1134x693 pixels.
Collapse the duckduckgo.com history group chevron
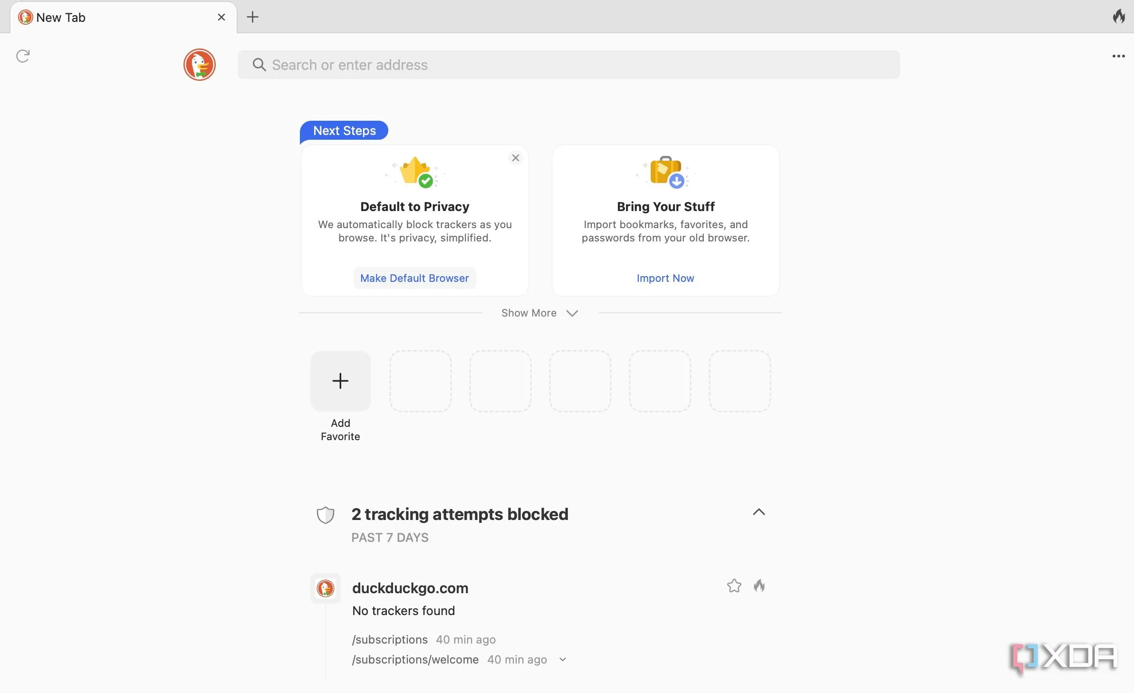(563, 660)
